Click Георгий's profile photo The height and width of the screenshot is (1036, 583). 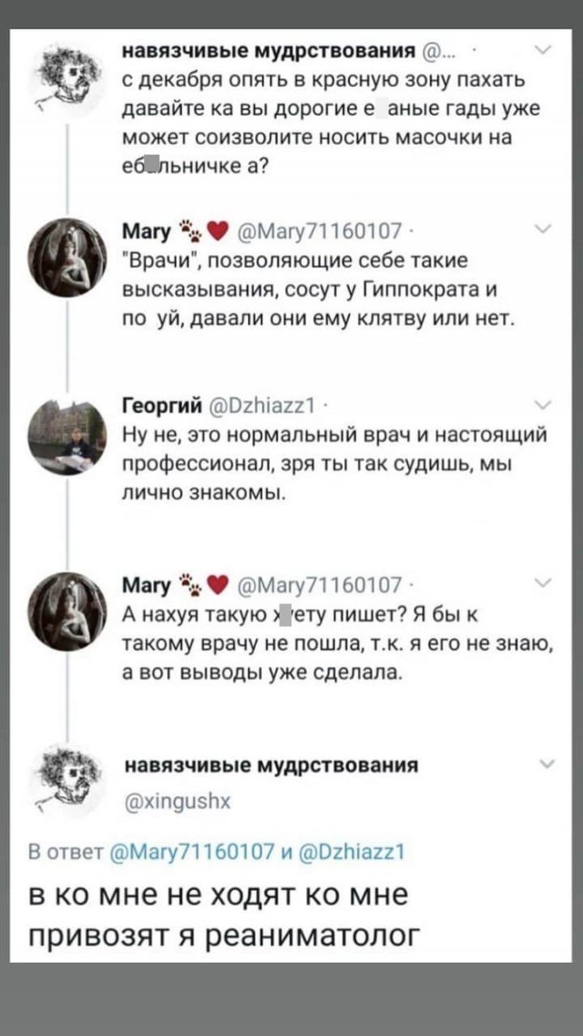69,436
